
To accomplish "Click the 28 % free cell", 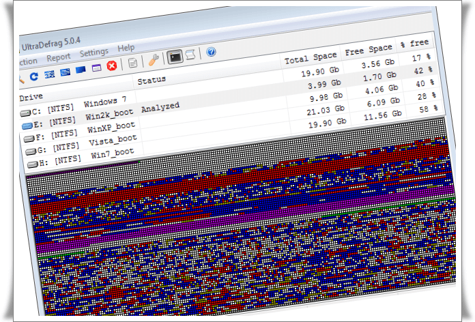I will pyautogui.click(x=427, y=96).
